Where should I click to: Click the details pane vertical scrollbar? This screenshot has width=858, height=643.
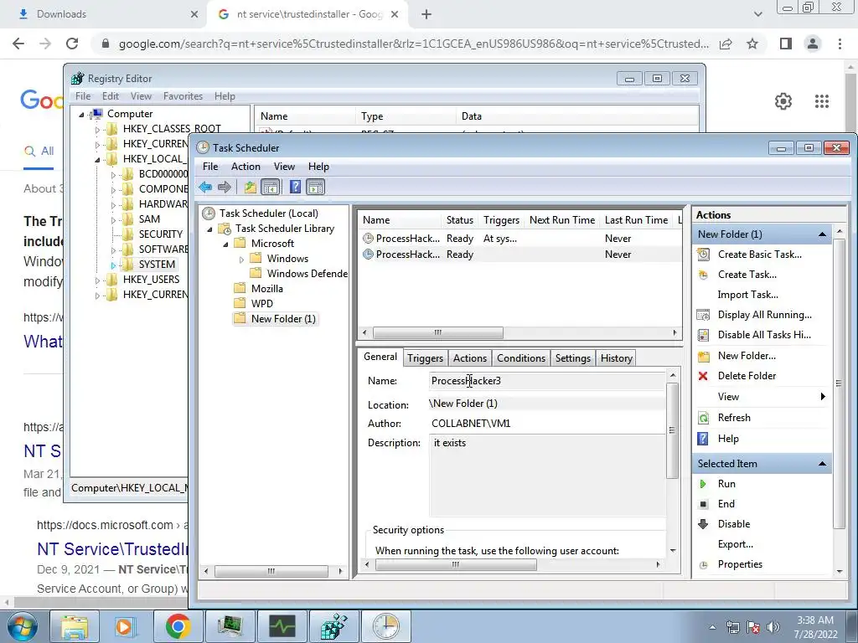673,431
